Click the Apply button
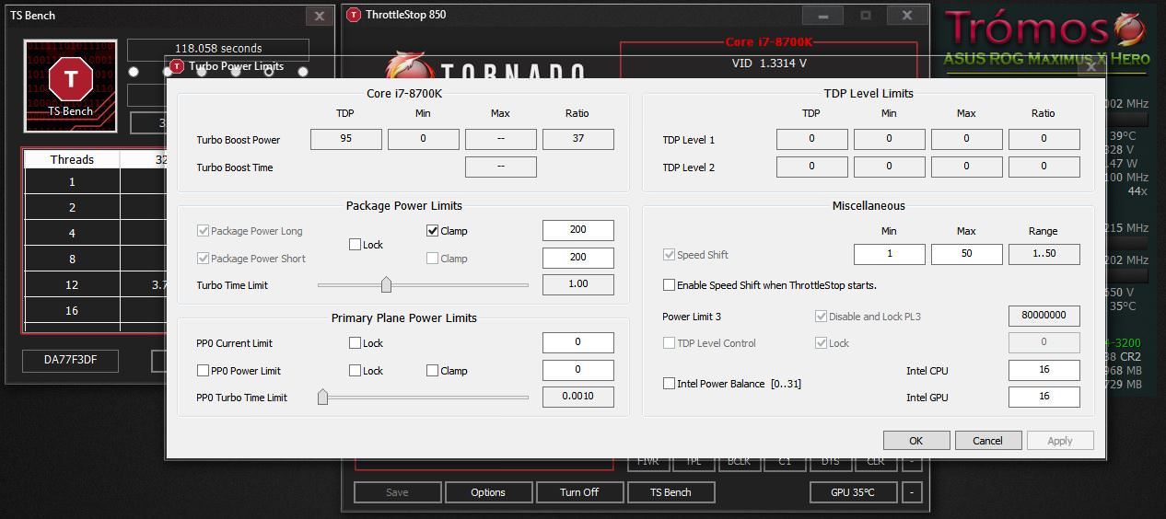The image size is (1166, 519). tap(1060, 441)
